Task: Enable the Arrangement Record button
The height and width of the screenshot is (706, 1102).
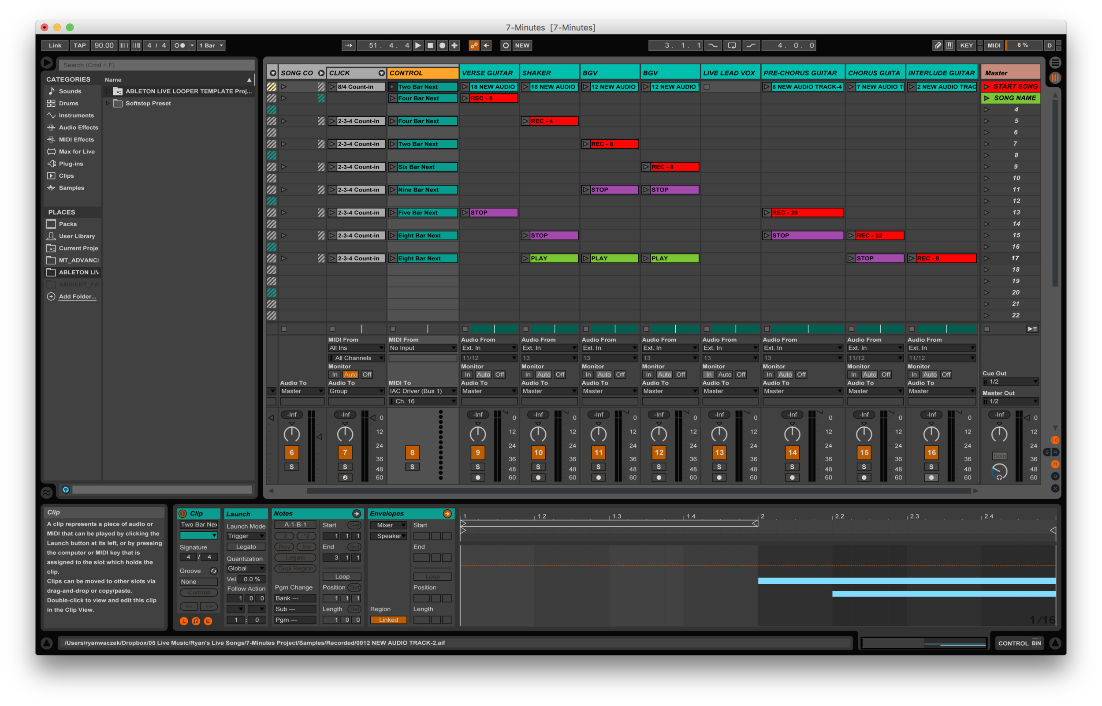Action: click(x=442, y=45)
